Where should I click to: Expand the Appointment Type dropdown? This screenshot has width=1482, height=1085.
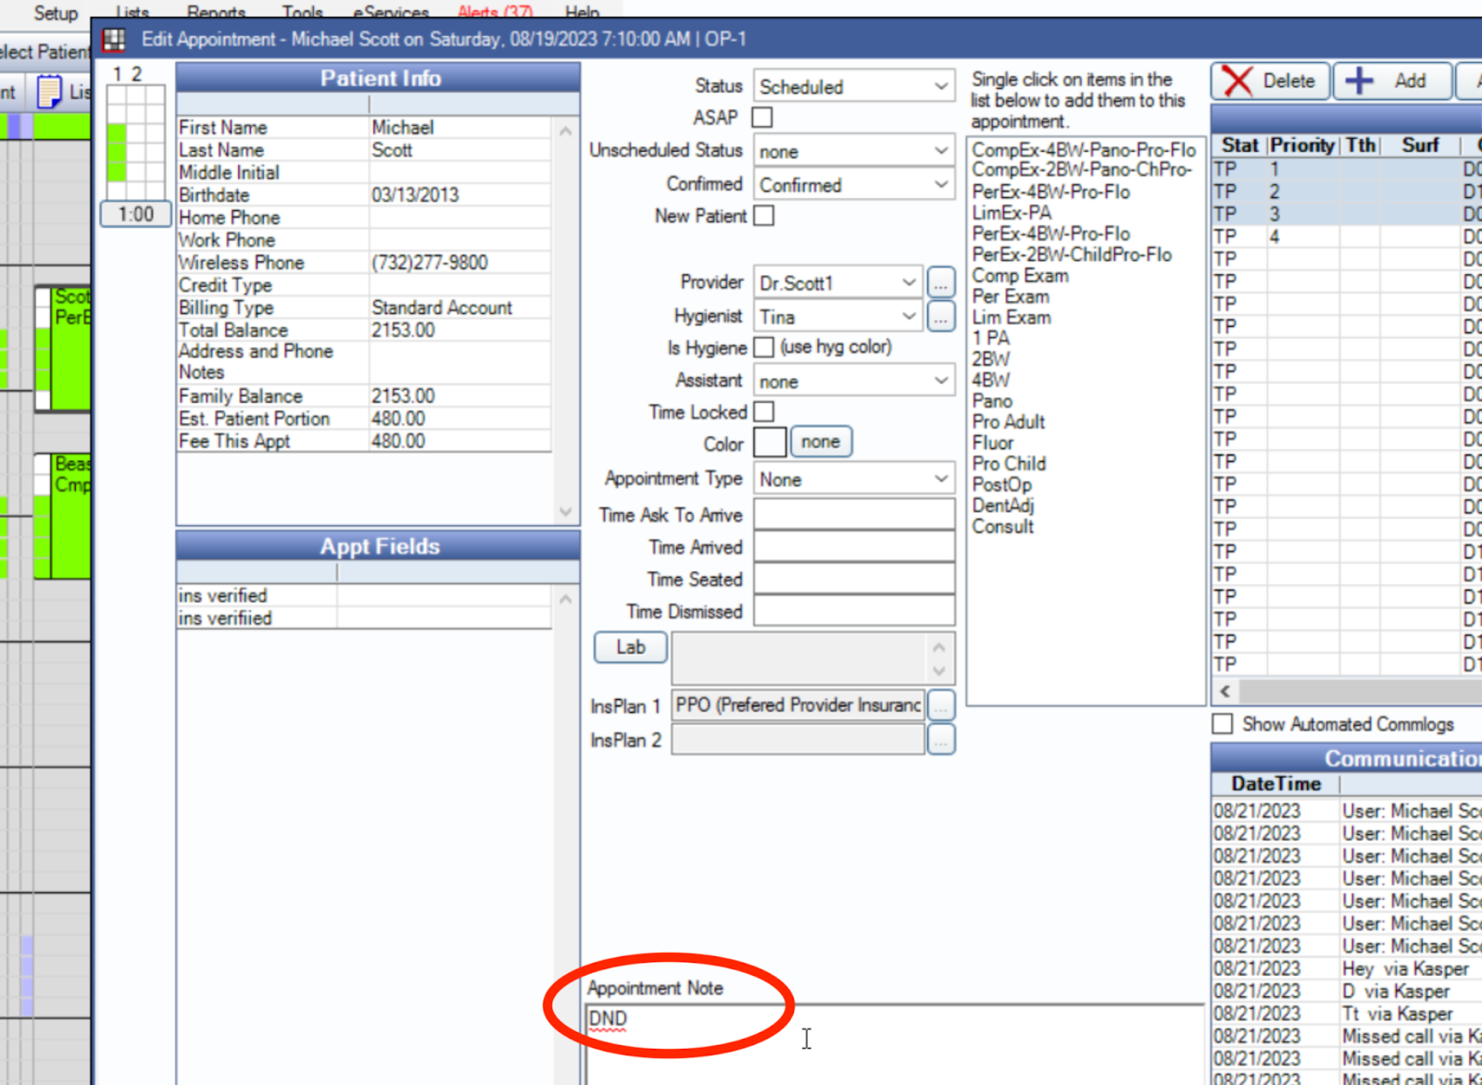853,480
